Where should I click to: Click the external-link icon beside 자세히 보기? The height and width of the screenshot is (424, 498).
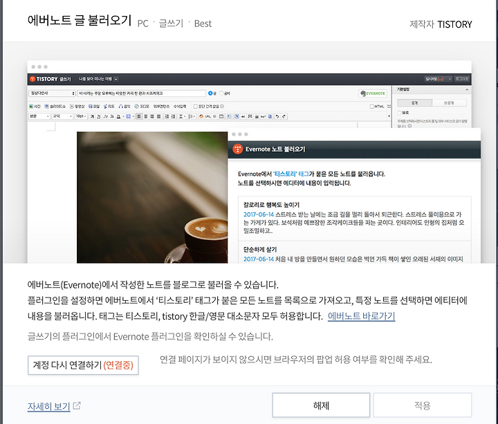coord(77,405)
